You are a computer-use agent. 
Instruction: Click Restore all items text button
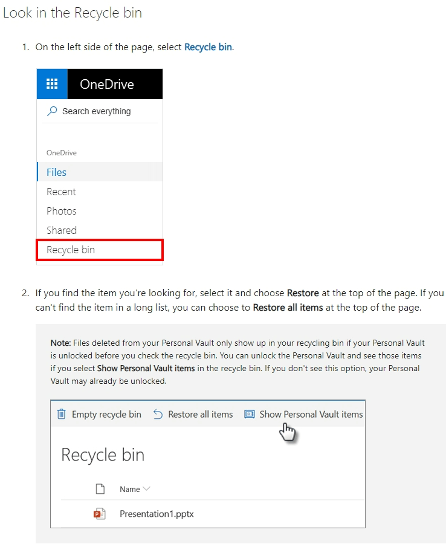(201, 414)
